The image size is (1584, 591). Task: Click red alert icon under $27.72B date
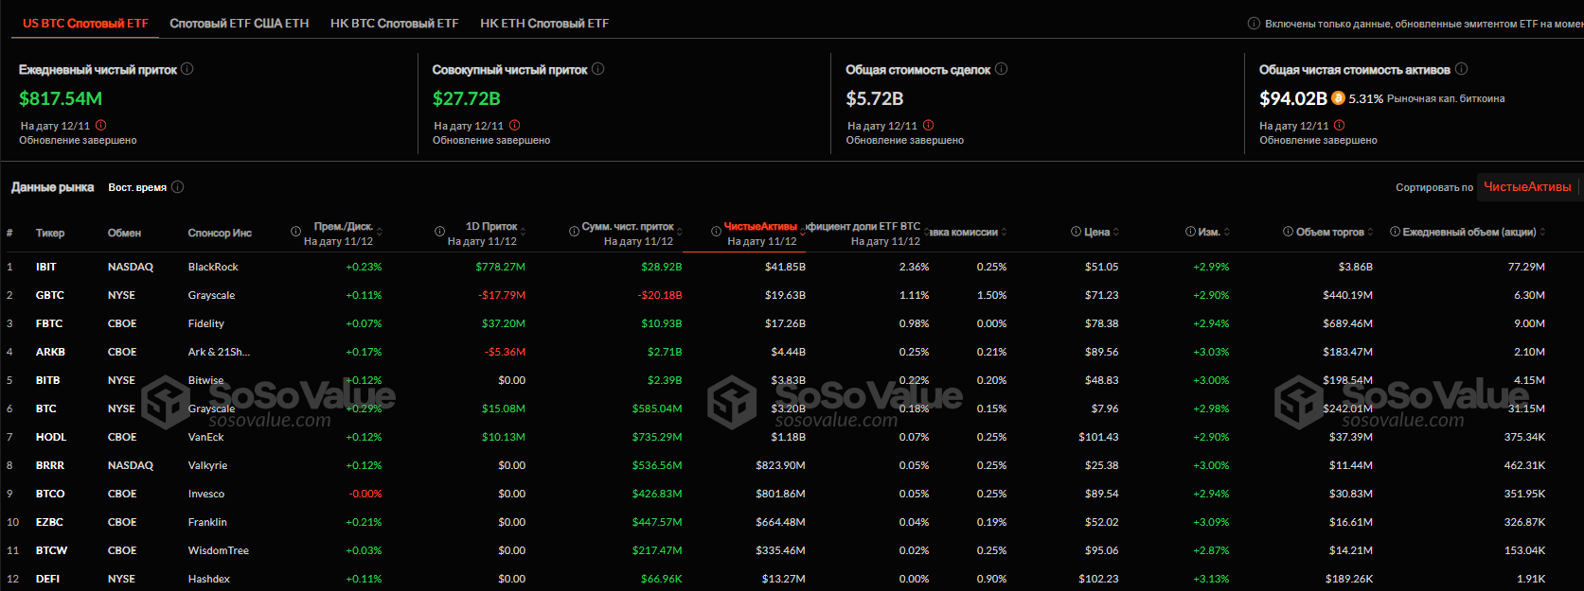515,125
